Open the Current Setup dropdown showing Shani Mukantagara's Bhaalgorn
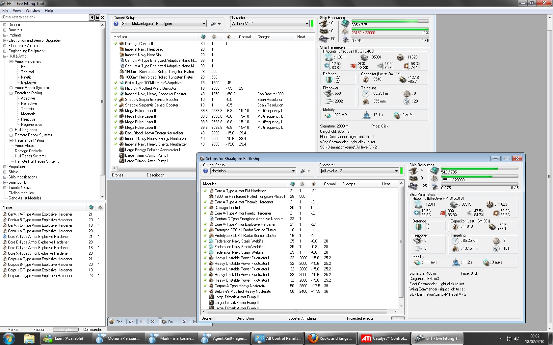This screenshot has height=345, width=553. (164, 24)
